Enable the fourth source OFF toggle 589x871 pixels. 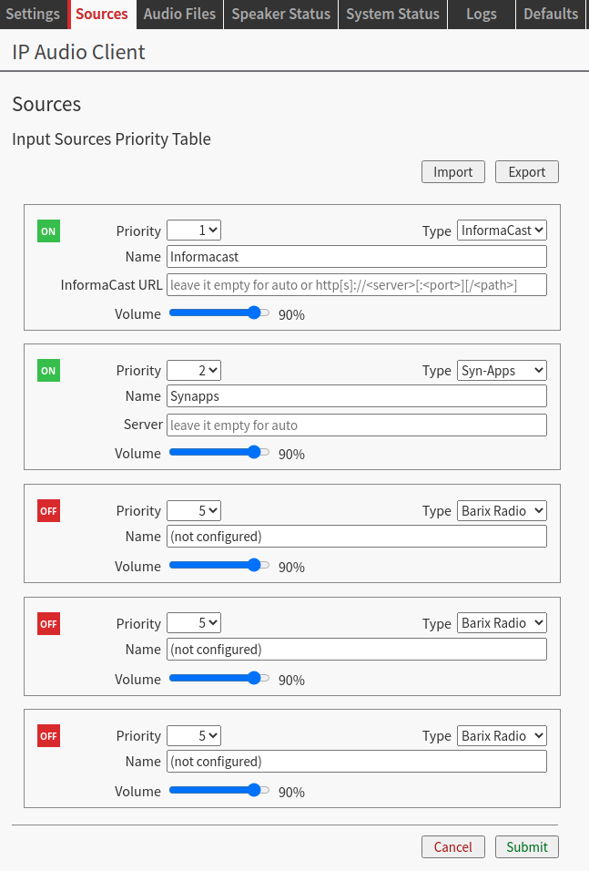(x=48, y=624)
